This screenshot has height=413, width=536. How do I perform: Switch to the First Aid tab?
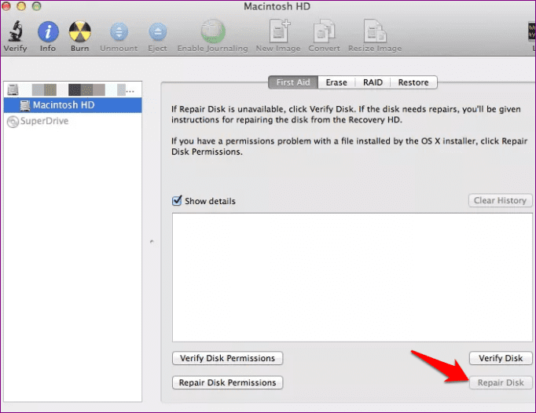tap(293, 82)
